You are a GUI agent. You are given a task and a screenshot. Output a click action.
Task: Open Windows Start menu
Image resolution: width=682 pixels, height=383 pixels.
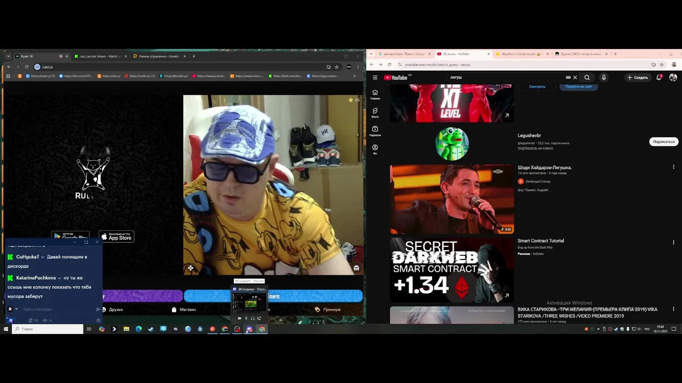click(x=6, y=329)
